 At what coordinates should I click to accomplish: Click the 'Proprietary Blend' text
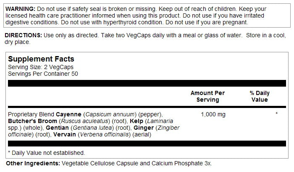pos(28,114)
